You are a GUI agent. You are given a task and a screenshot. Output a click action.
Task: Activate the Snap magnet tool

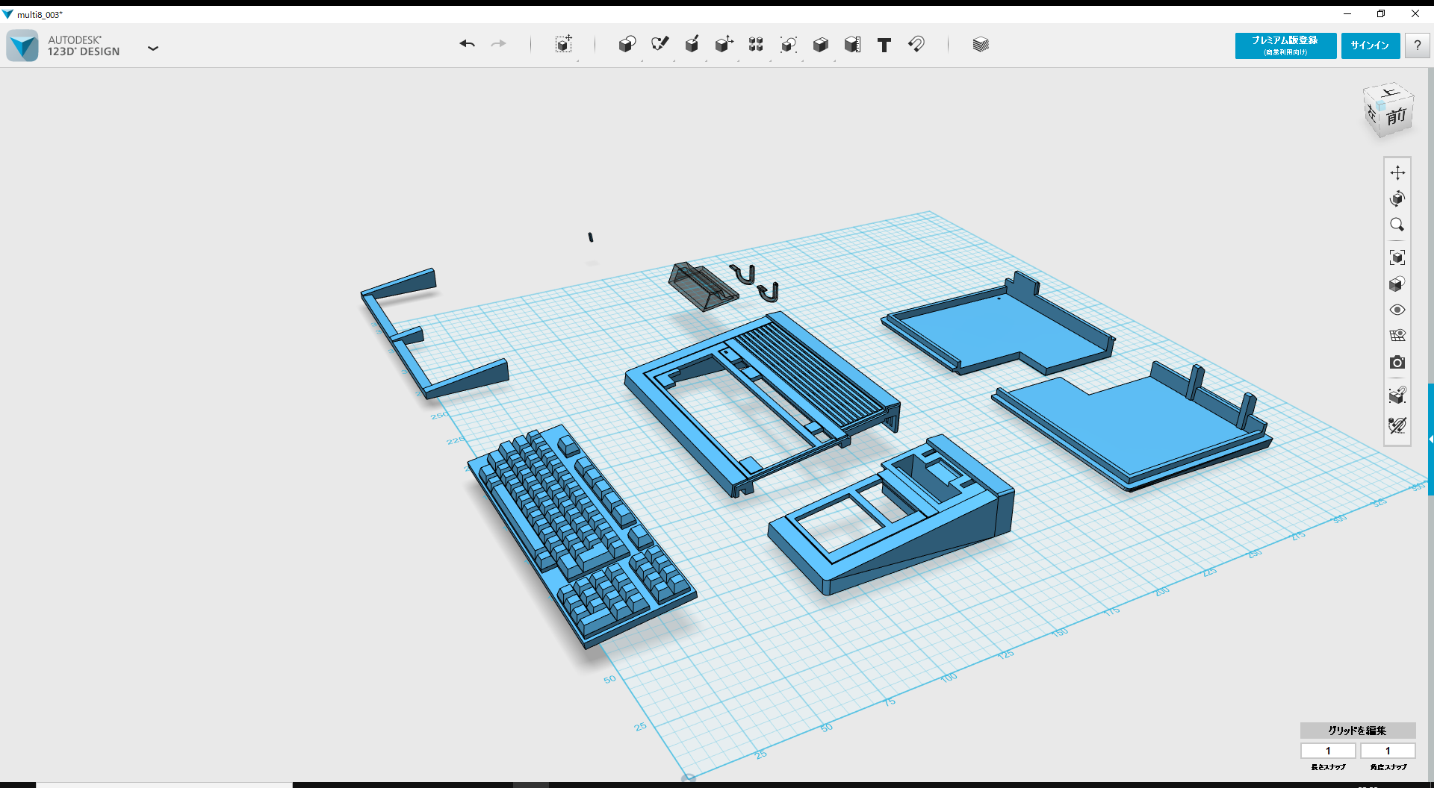coord(916,45)
